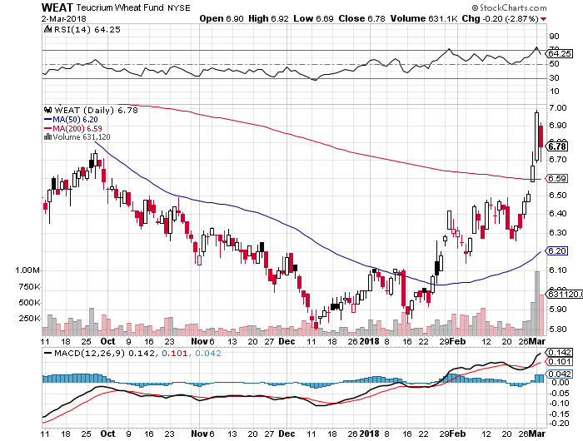The width and height of the screenshot is (583, 441).
Task: Click the red down-arrow next to Chg
Action: point(544,19)
